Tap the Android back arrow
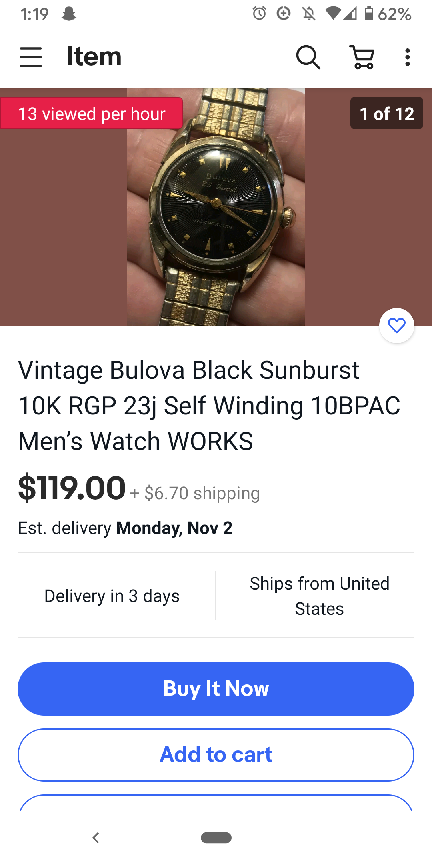The image size is (432, 864). 96,838
